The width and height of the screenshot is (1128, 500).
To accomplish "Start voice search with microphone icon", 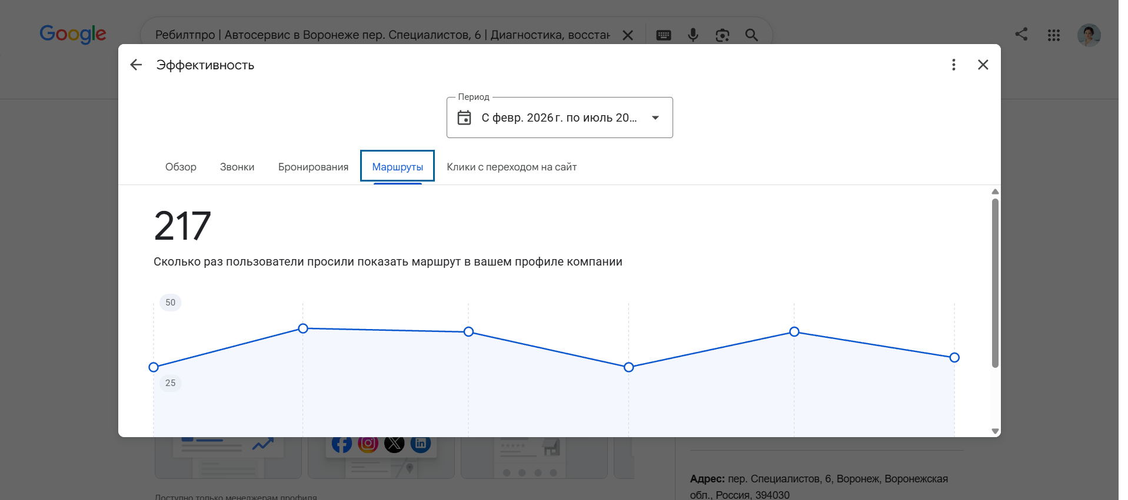I will pyautogui.click(x=693, y=35).
